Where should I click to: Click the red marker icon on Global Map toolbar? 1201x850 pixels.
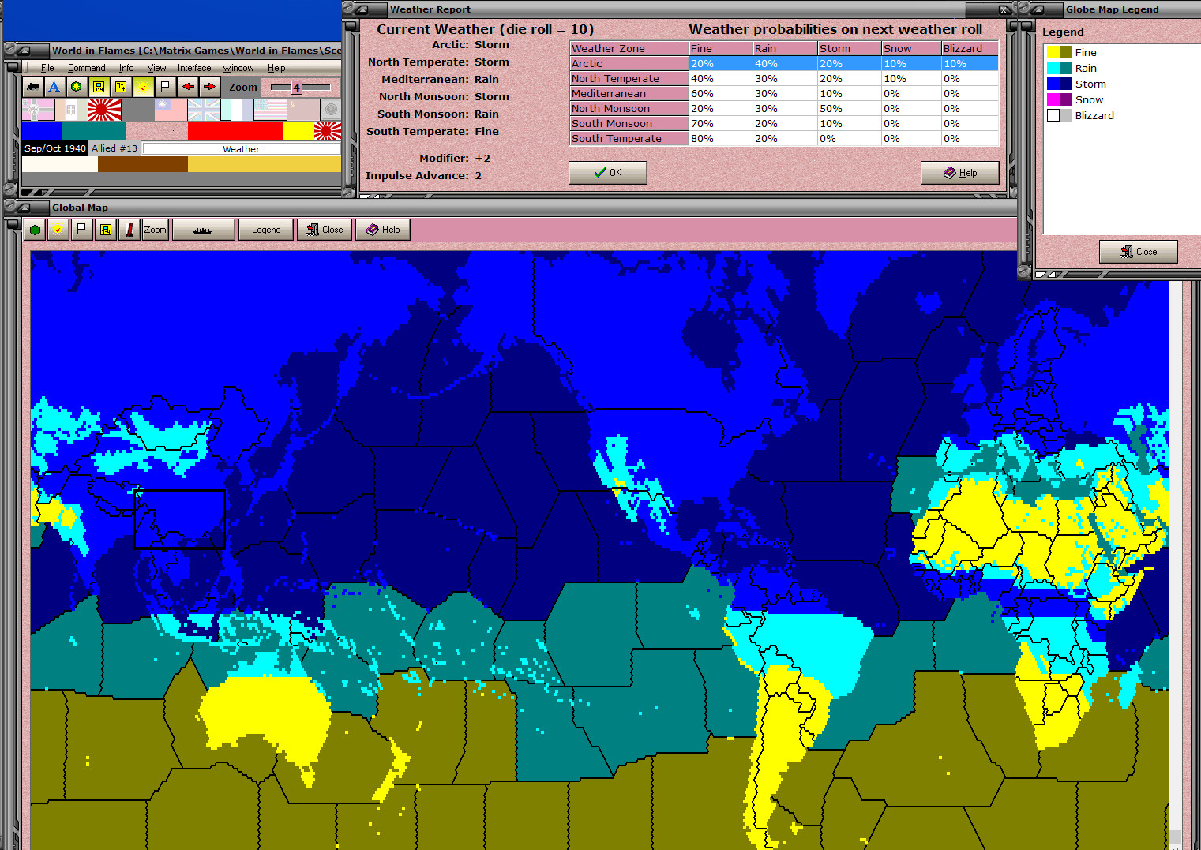click(x=129, y=229)
